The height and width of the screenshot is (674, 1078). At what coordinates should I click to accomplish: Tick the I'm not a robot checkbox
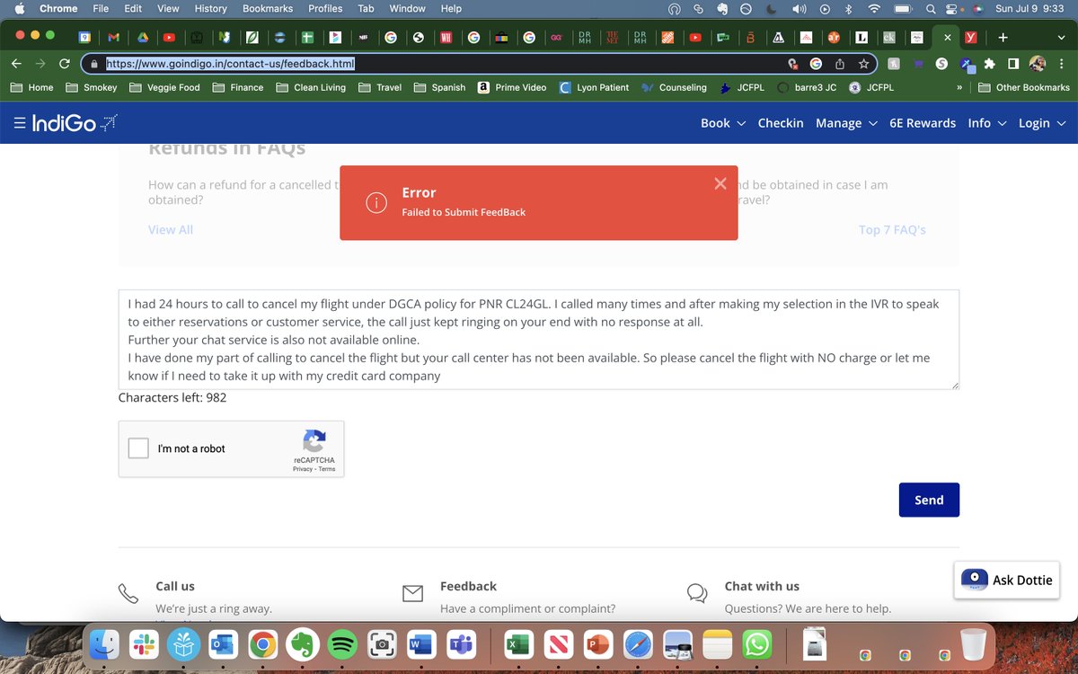click(x=138, y=448)
